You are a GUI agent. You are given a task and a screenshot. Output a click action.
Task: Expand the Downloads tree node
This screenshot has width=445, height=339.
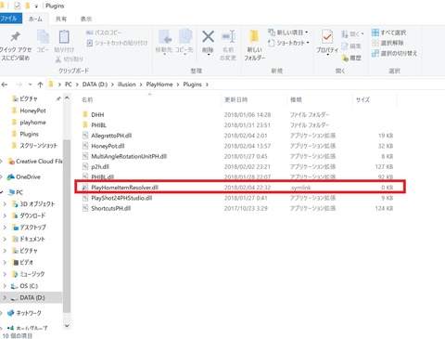(x=5, y=215)
